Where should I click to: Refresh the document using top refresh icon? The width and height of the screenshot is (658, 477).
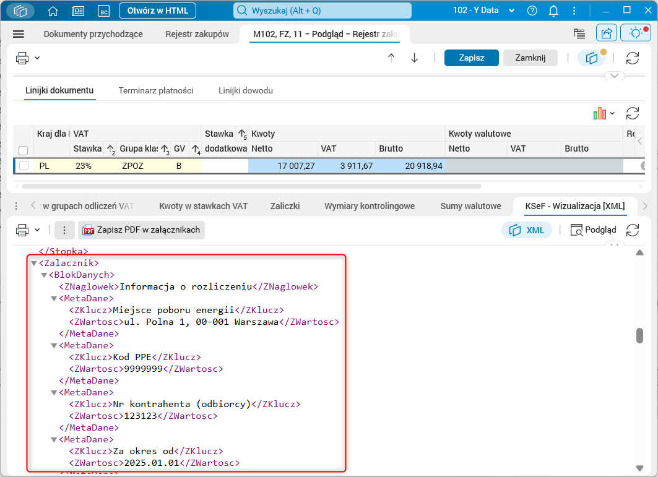pyautogui.click(x=633, y=58)
